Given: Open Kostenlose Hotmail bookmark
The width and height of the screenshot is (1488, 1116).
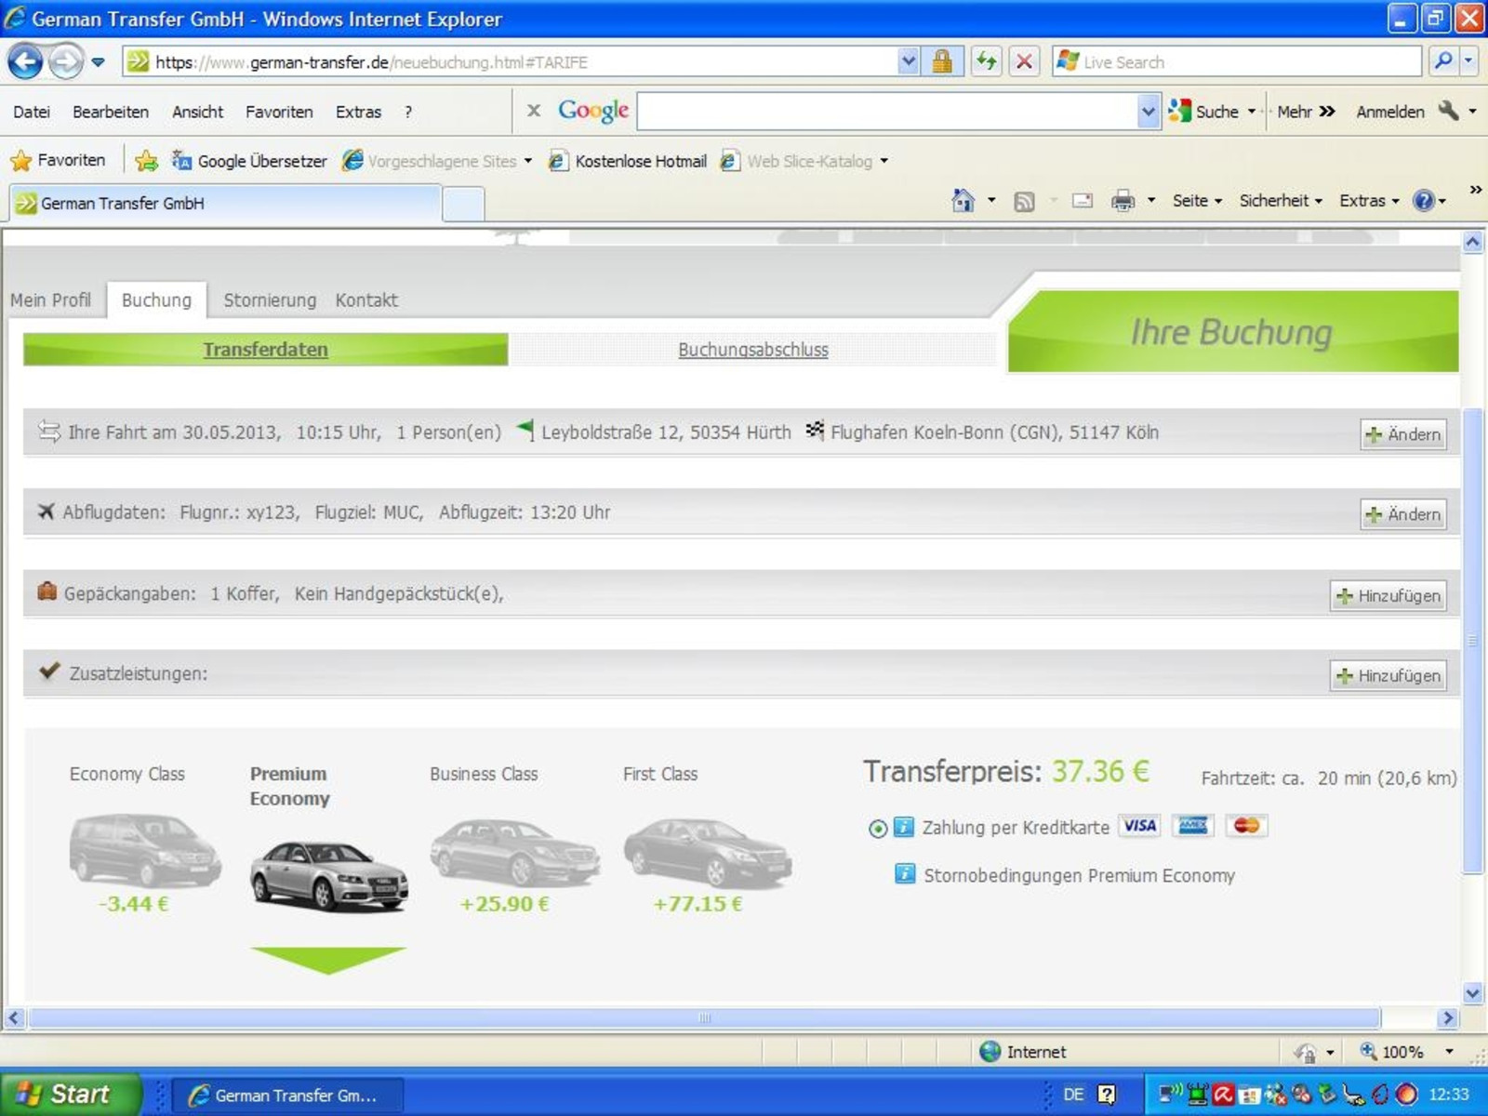Looking at the screenshot, I should [628, 161].
